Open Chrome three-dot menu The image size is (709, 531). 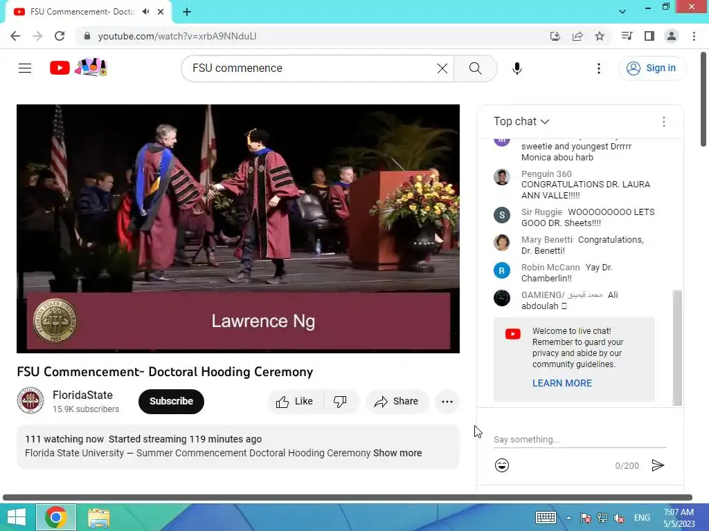click(694, 36)
